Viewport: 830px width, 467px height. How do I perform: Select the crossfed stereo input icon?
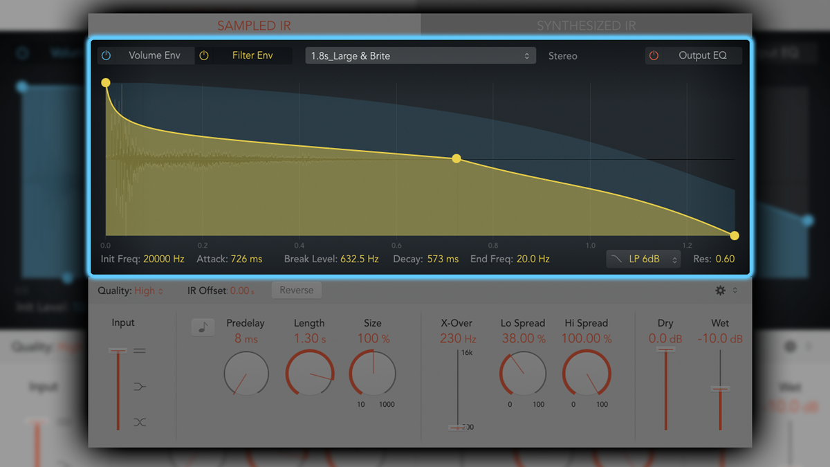click(x=139, y=422)
